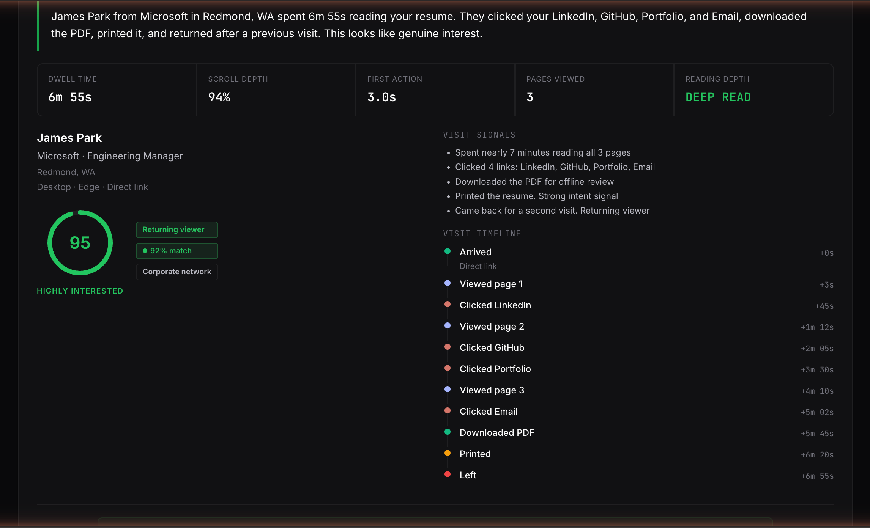870x528 pixels.
Task: Click the Clicked LinkedIn timeline marker
Action: (x=448, y=304)
